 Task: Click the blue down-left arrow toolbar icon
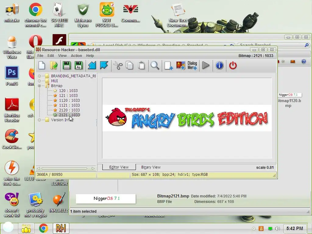point(92,66)
